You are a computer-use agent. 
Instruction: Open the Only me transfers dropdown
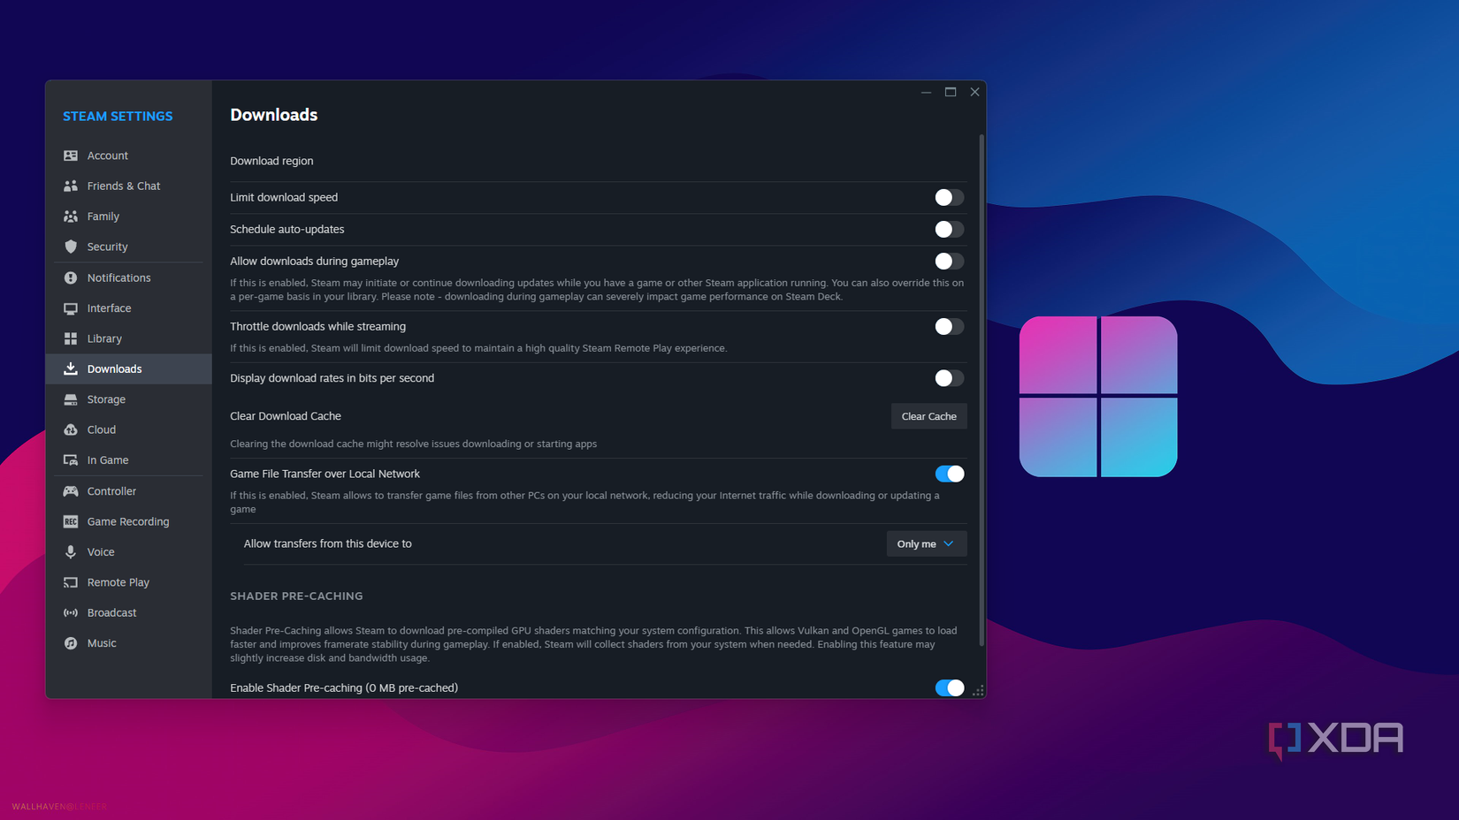(x=926, y=543)
